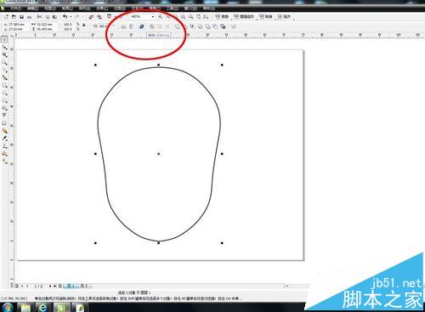Click the Print icon
Image resolution: width=425 pixels, height=312 pixels.
(x=29, y=17)
